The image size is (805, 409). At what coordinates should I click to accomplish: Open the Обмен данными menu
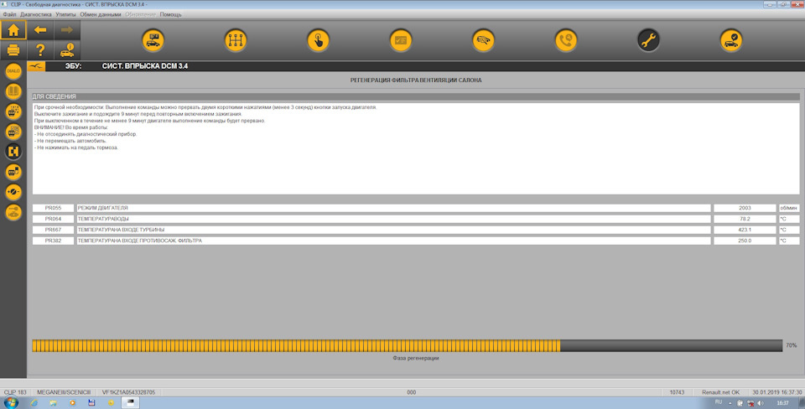click(x=101, y=14)
